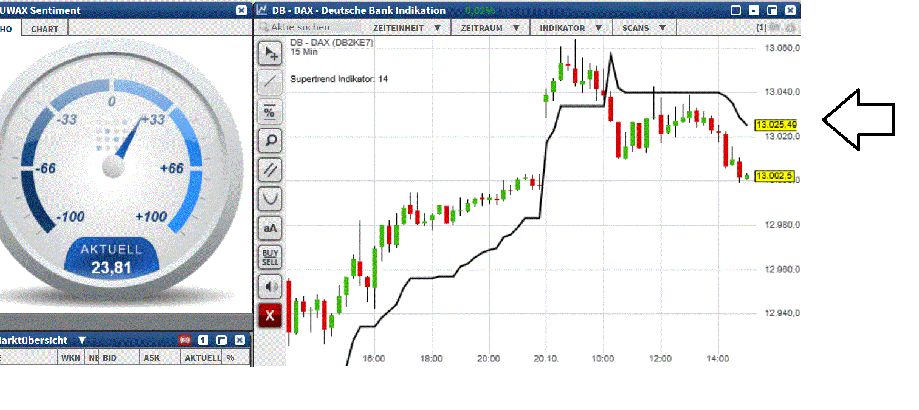This screenshot has width=919, height=410.
Task: Select the trend line drawing tool
Action: (x=270, y=82)
